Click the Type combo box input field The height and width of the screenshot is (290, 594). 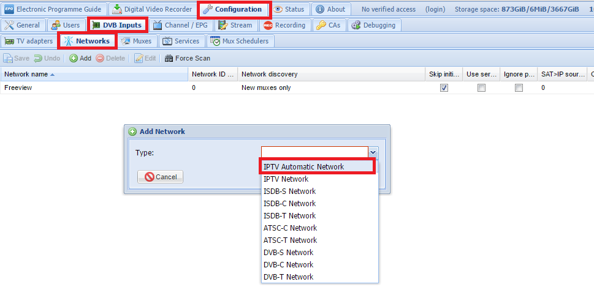click(x=314, y=152)
